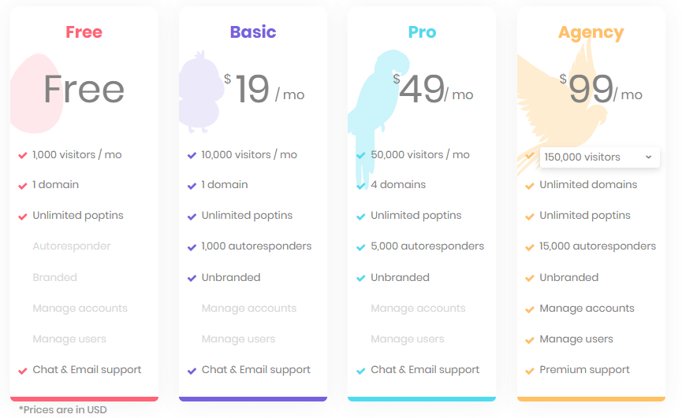682x418 pixels.
Task: Click the cyan bar under Pro plan card
Action: [422, 399]
